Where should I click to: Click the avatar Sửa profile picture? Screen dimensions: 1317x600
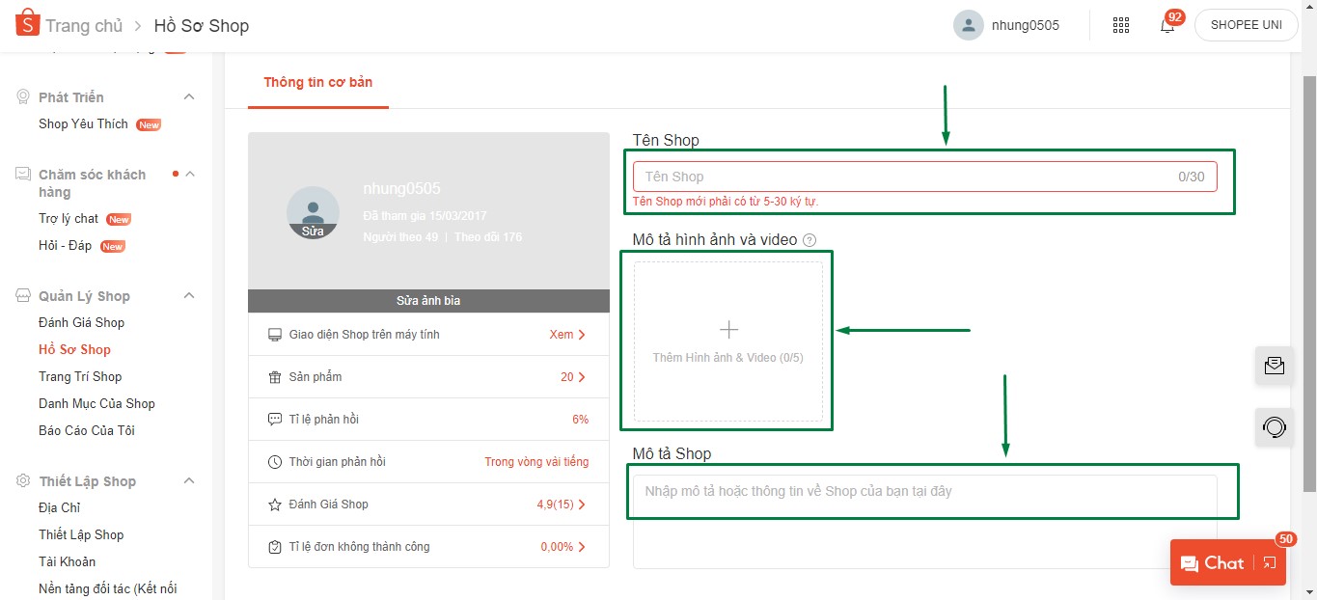point(313,213)
